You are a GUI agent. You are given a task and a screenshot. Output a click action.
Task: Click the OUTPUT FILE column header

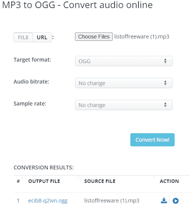[44, 181]
